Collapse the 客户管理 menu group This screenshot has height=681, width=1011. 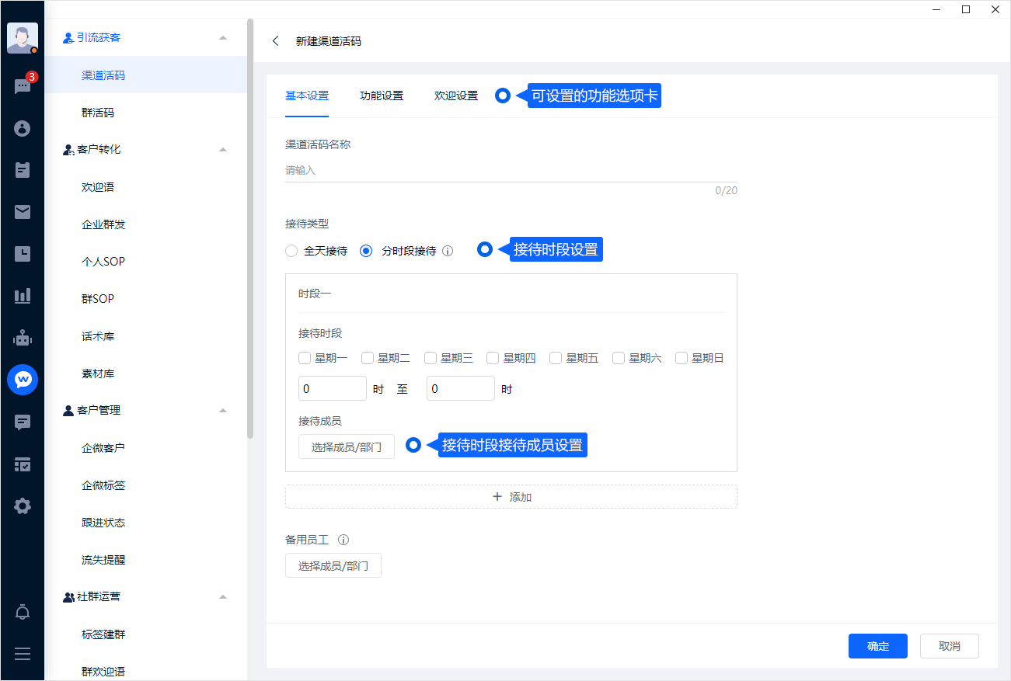pos(223,410)
